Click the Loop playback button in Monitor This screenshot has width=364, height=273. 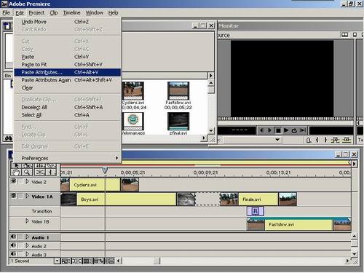[294, 130]
